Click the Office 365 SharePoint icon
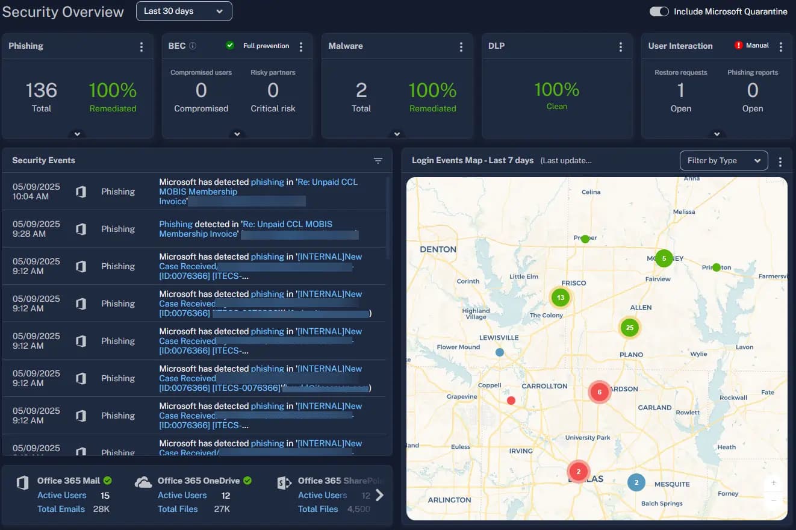796x530 pixels. (x=284, y=480)
